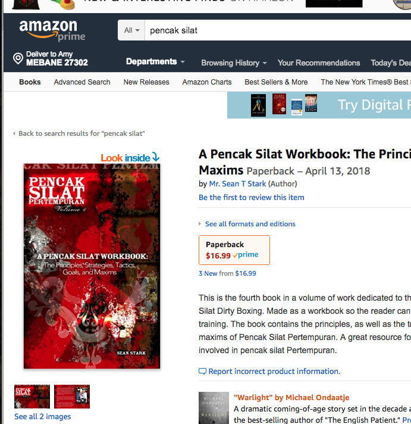Screen dimensions: 411x424
Task: Click the delivery location pin icon
Action: (x=18, y=58)
